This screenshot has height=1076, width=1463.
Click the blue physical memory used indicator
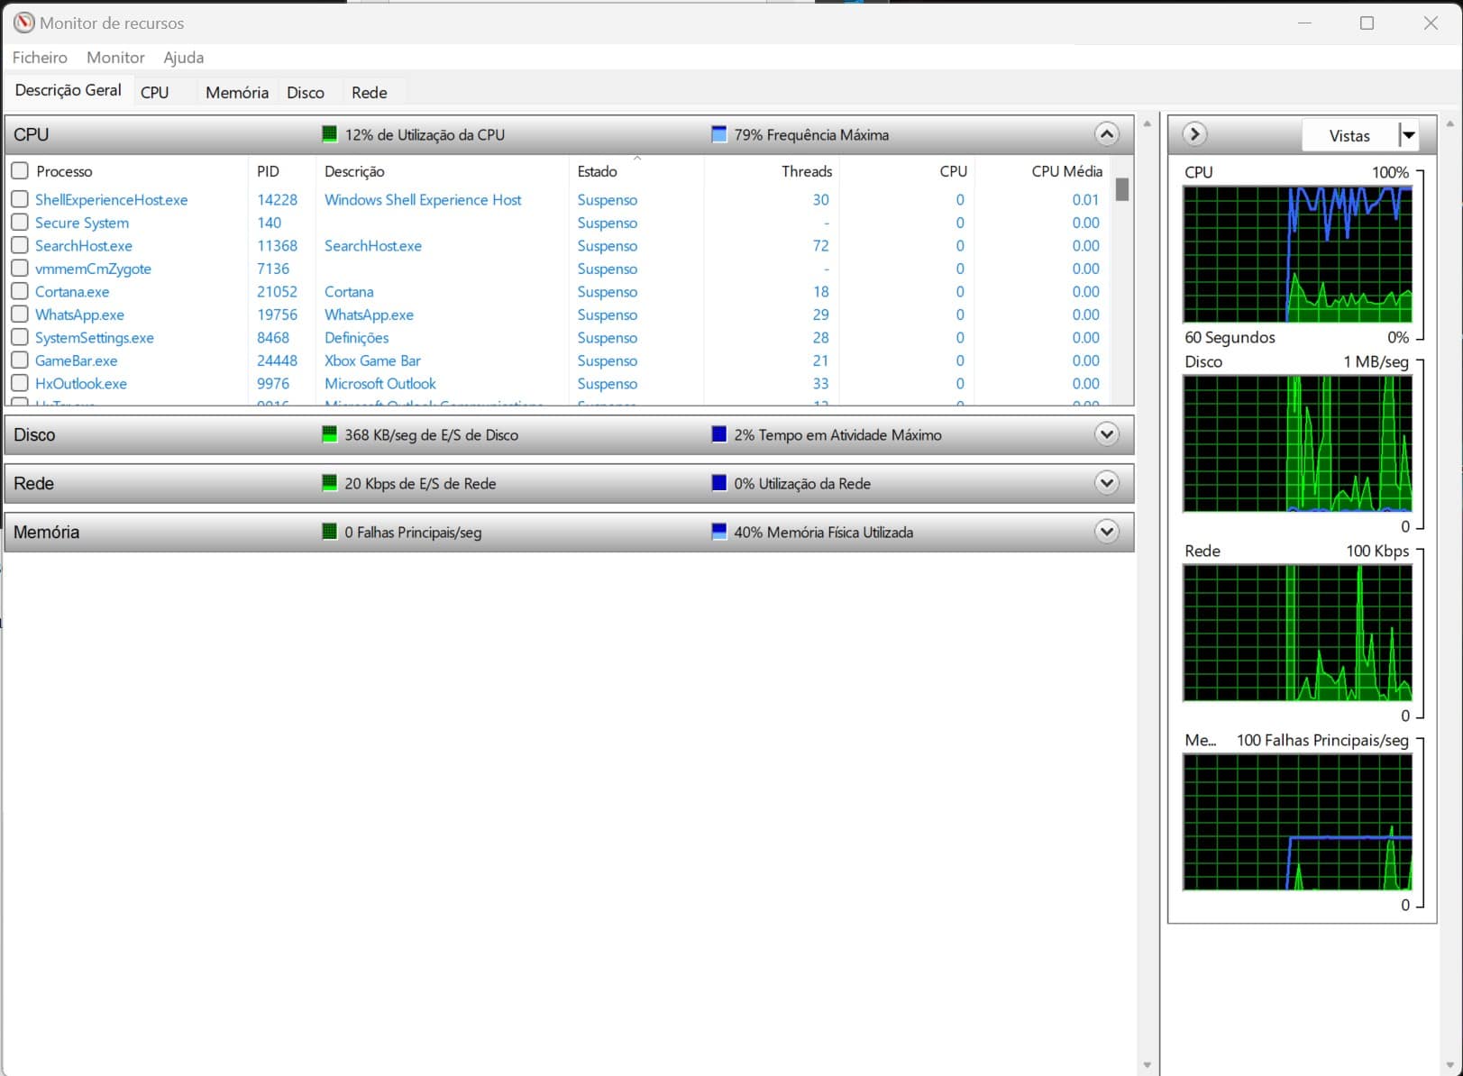tap(718, 532)
